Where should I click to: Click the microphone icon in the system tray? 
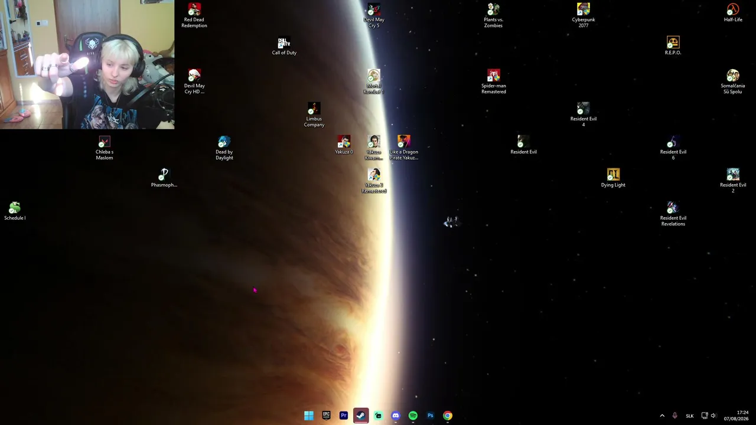tap(674, 416)
